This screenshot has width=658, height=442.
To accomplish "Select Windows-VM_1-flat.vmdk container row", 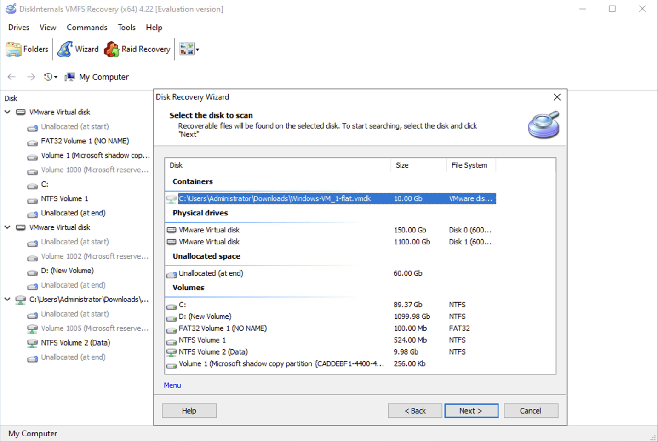I will click(330, 198).
